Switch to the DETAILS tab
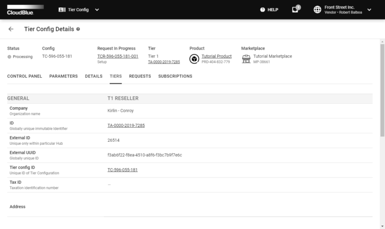The image size is (385, 229). tap(94, 76)
